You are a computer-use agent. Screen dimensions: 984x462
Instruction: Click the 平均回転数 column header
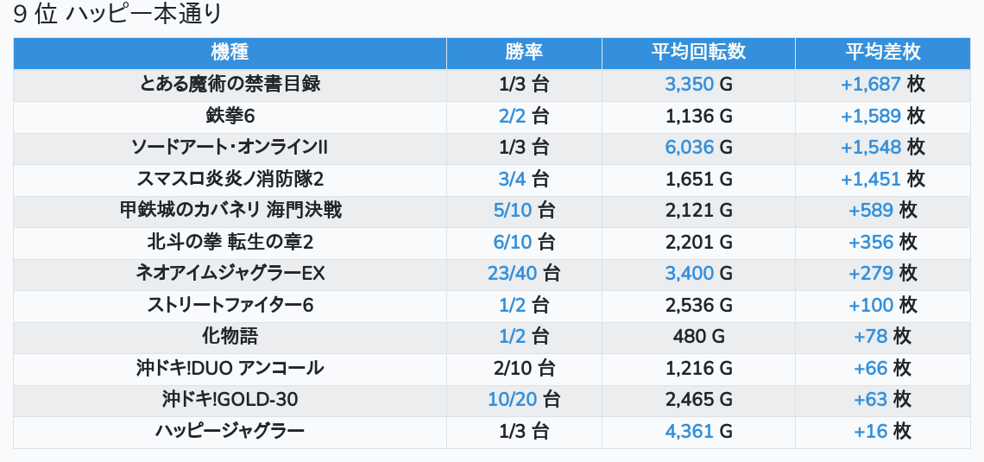pos(698,54)
